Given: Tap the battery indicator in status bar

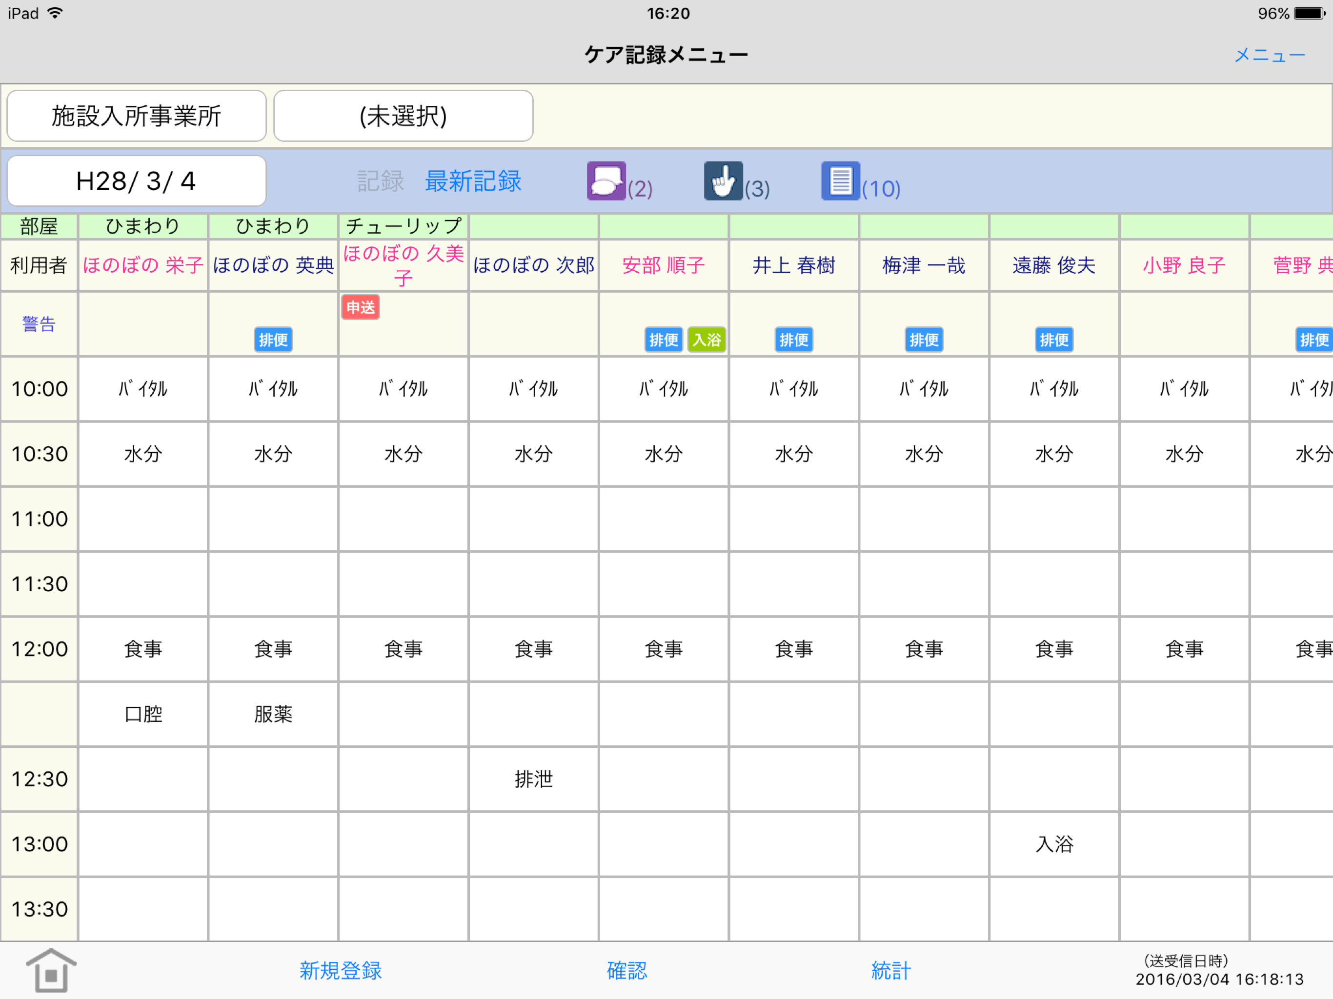Looking at the screenshot, I should 1310,13.
